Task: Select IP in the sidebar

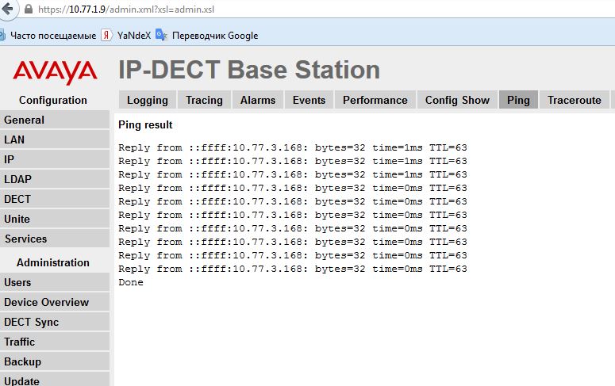Action: [x=55, y=159]
